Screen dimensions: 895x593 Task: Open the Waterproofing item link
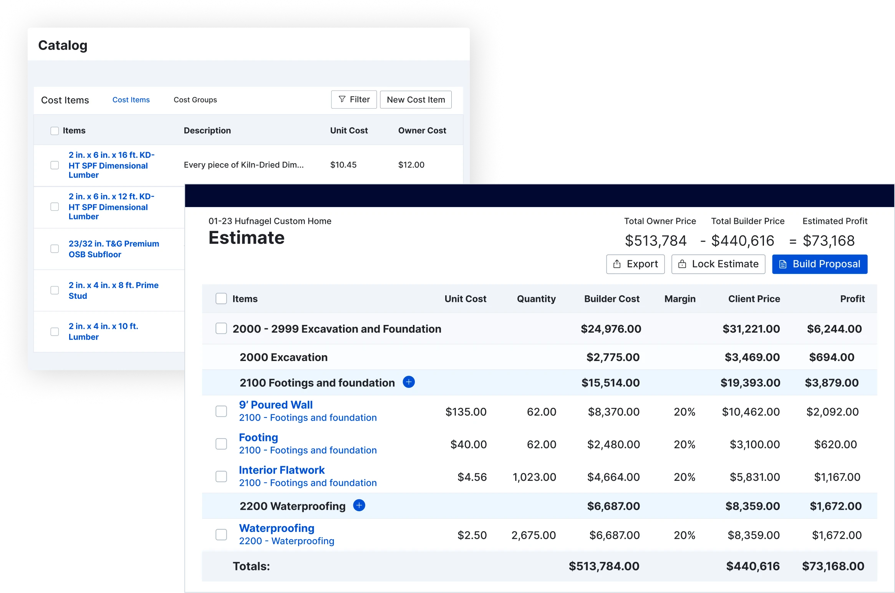click(277, 528)
